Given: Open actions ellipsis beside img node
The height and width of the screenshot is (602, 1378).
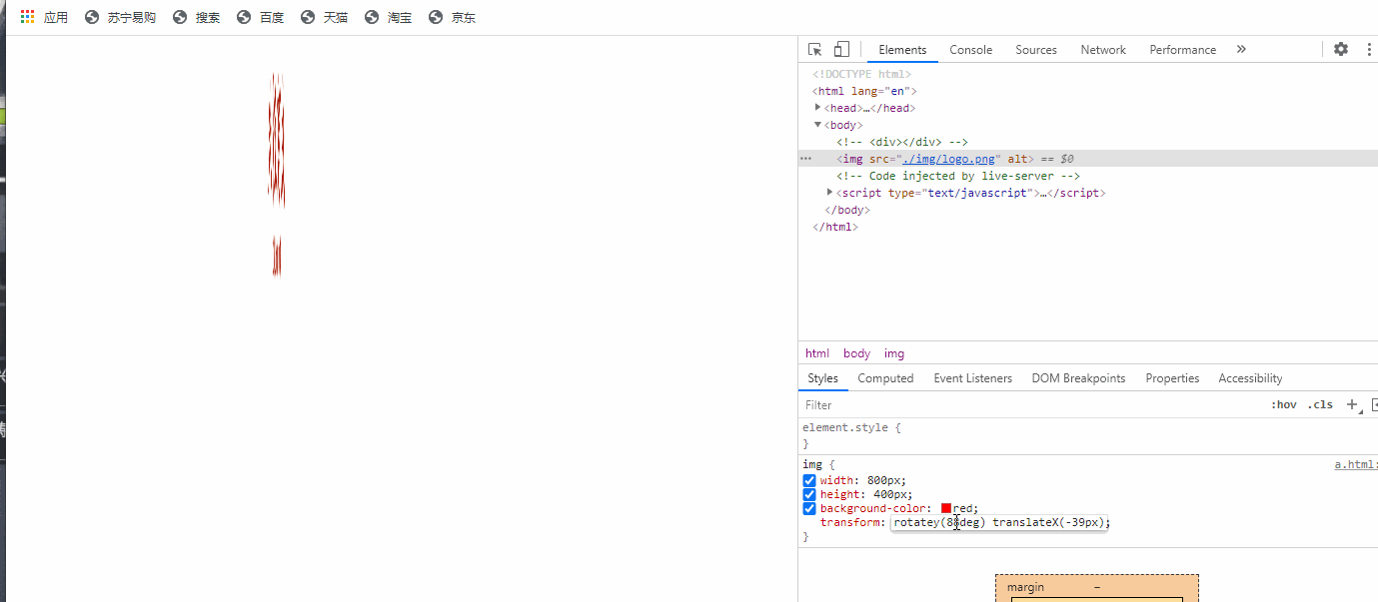Looking at the screenshot, I should click(805, 159).
